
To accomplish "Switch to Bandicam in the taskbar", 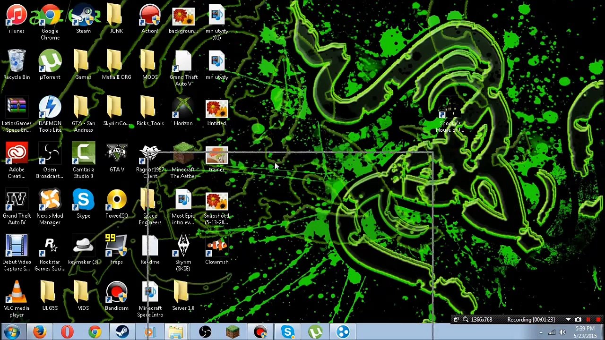I will 260,332.
